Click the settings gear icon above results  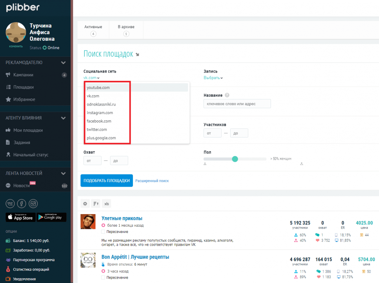(x=85, y=203)
